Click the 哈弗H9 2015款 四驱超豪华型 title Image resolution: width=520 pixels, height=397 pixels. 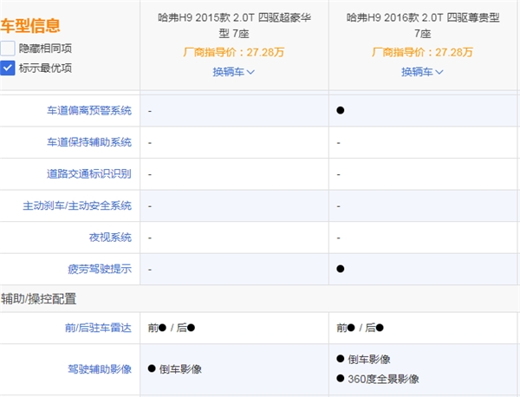(233, 25)
